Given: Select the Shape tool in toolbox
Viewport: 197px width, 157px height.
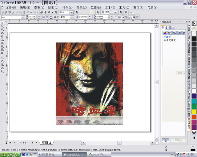Looking at the screenshot, I should pos(2,26).
